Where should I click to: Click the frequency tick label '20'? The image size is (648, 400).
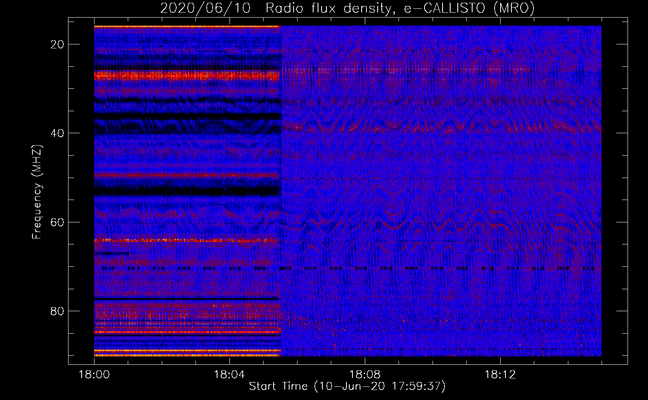pos(57,44)
